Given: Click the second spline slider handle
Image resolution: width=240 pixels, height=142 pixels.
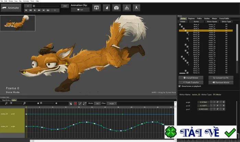Looking at the screenshot, I should (41, 103).
